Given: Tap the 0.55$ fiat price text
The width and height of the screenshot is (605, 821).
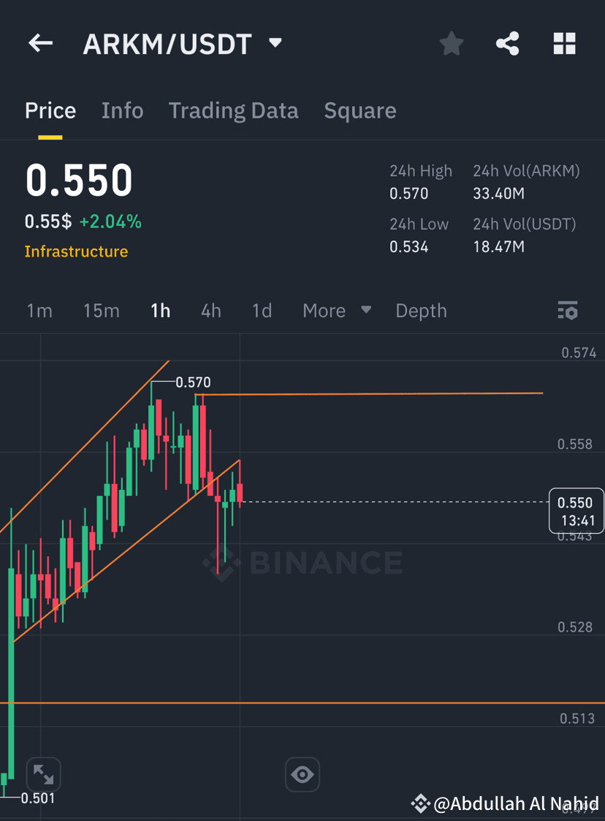Looking at the screenshot, I should [48, 222].
